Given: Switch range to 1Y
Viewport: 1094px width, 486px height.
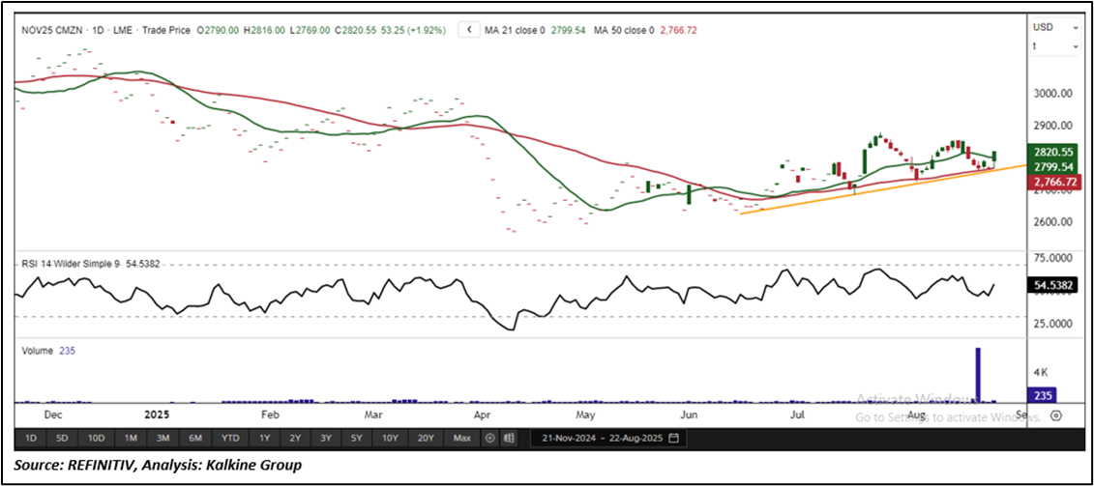Looking at the screenshot, I should coord(264,439).
